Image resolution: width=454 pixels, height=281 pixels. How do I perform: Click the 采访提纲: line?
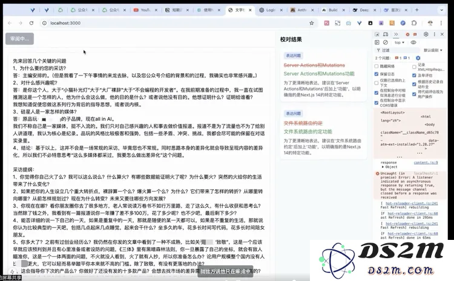(x=24, y=170)
